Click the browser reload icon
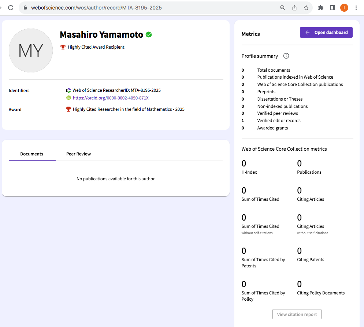 pyautogui.click(x=11, y=8)
